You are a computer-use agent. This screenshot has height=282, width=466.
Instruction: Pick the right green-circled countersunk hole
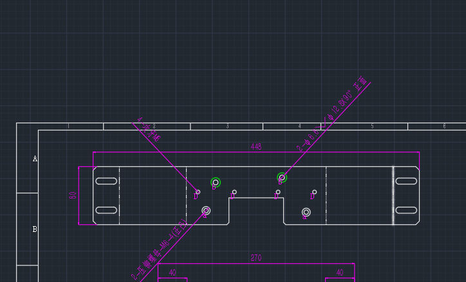[282, 177]
